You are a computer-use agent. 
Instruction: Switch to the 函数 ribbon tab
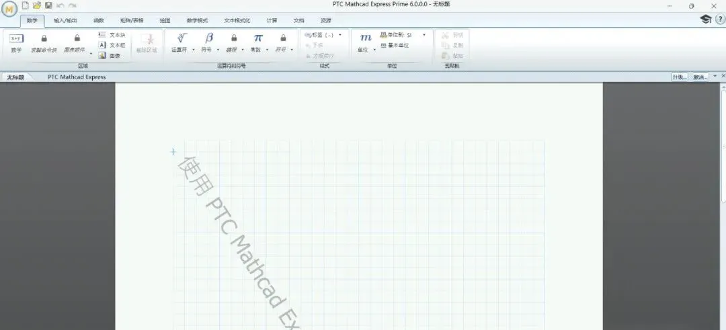[99, 21]
